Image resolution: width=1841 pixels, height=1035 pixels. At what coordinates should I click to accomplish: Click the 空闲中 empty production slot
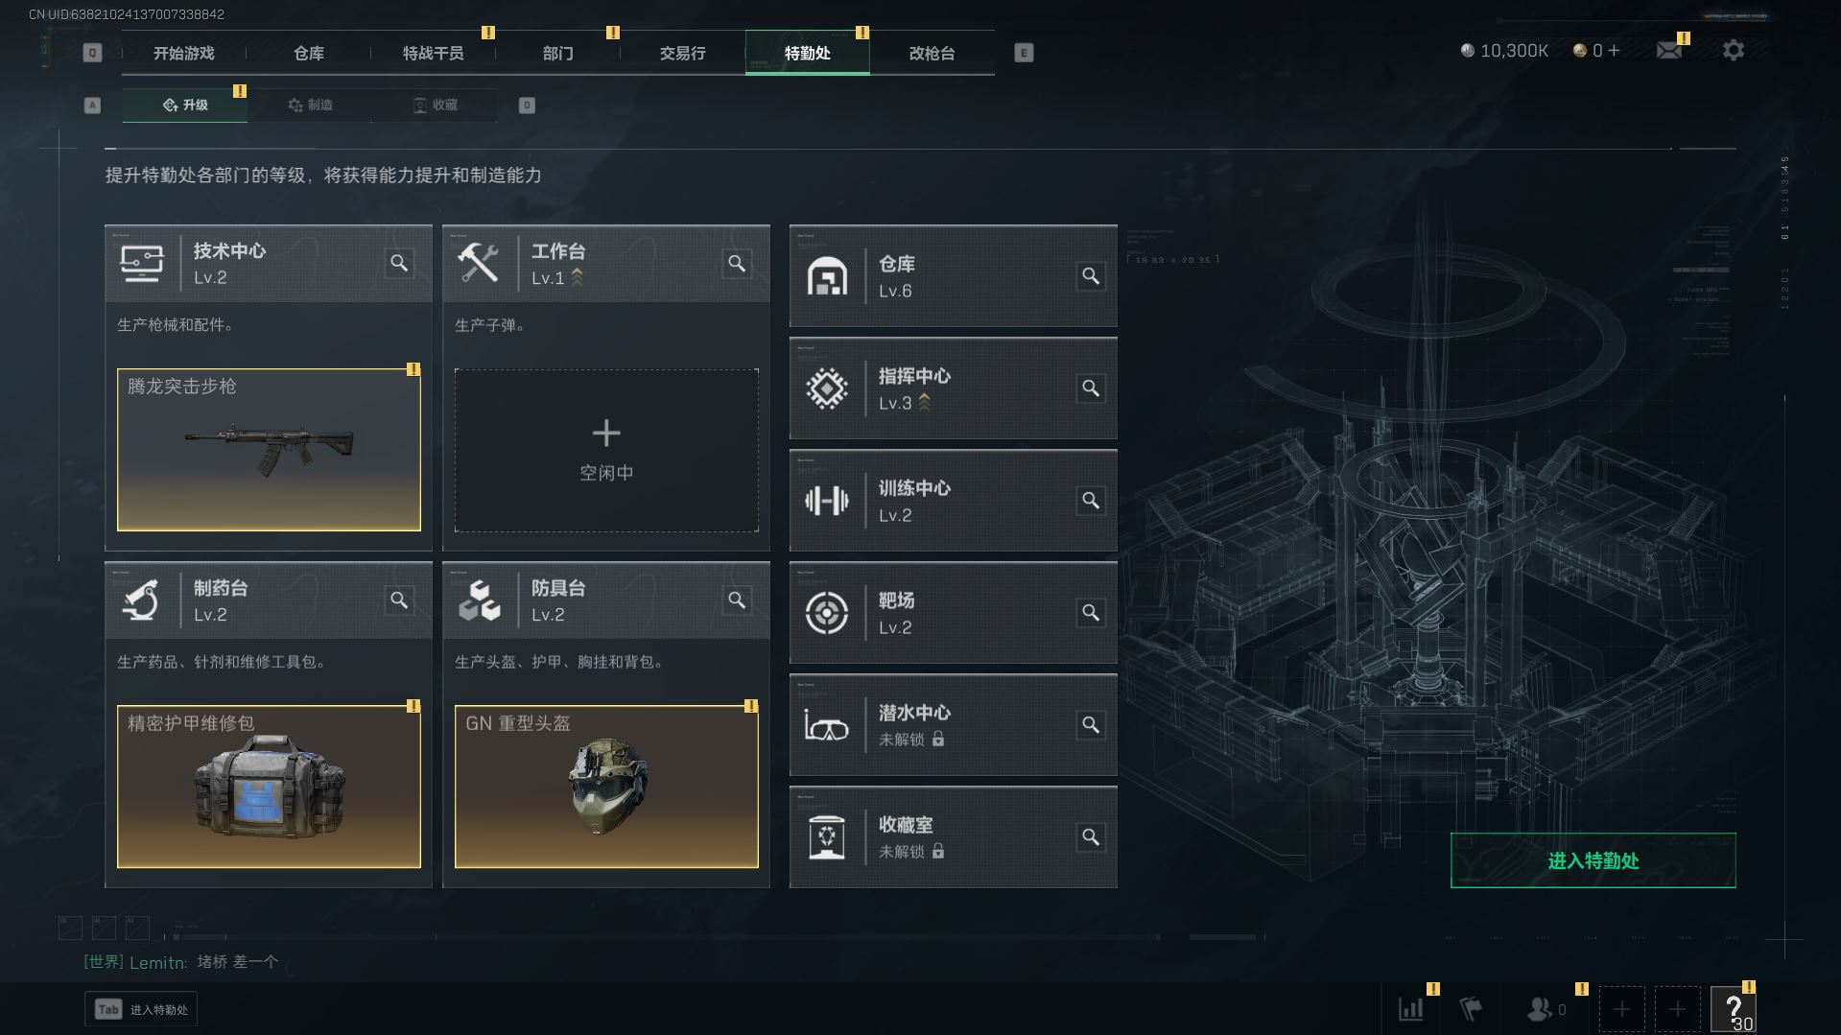[606, 450]
